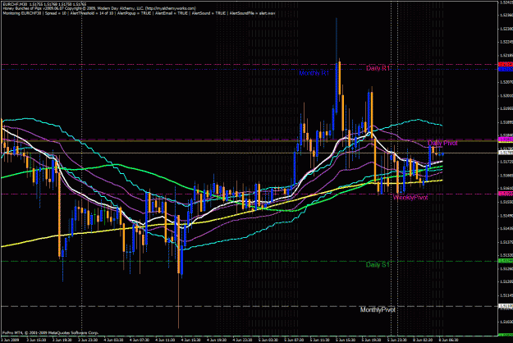Click the EURCHF,M30 symbol header text
This screenshot has width=513, height=343.
[x=16, y=3]
